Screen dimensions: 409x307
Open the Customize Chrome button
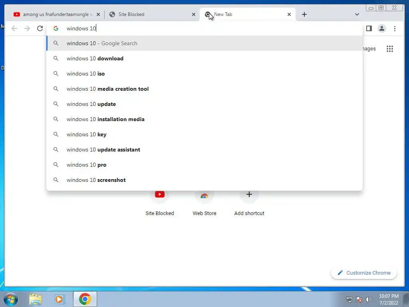tap(364, 273)
